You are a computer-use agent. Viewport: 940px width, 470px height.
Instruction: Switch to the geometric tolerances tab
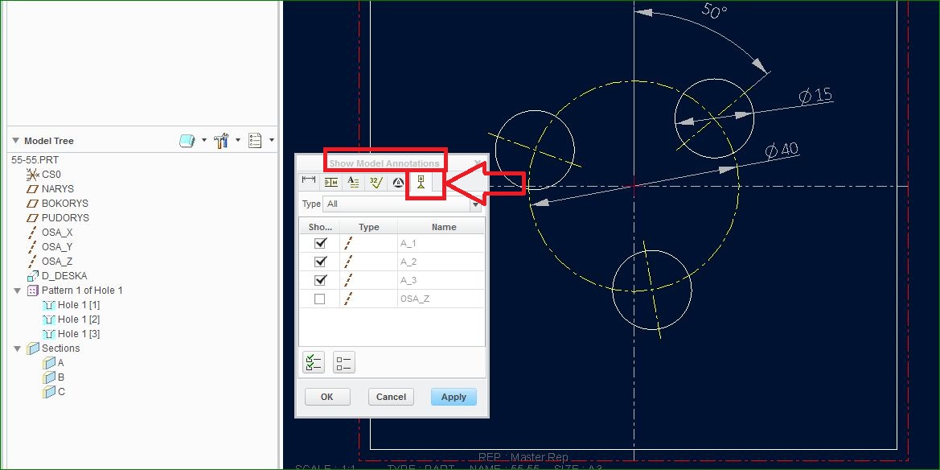coord(331,182)
